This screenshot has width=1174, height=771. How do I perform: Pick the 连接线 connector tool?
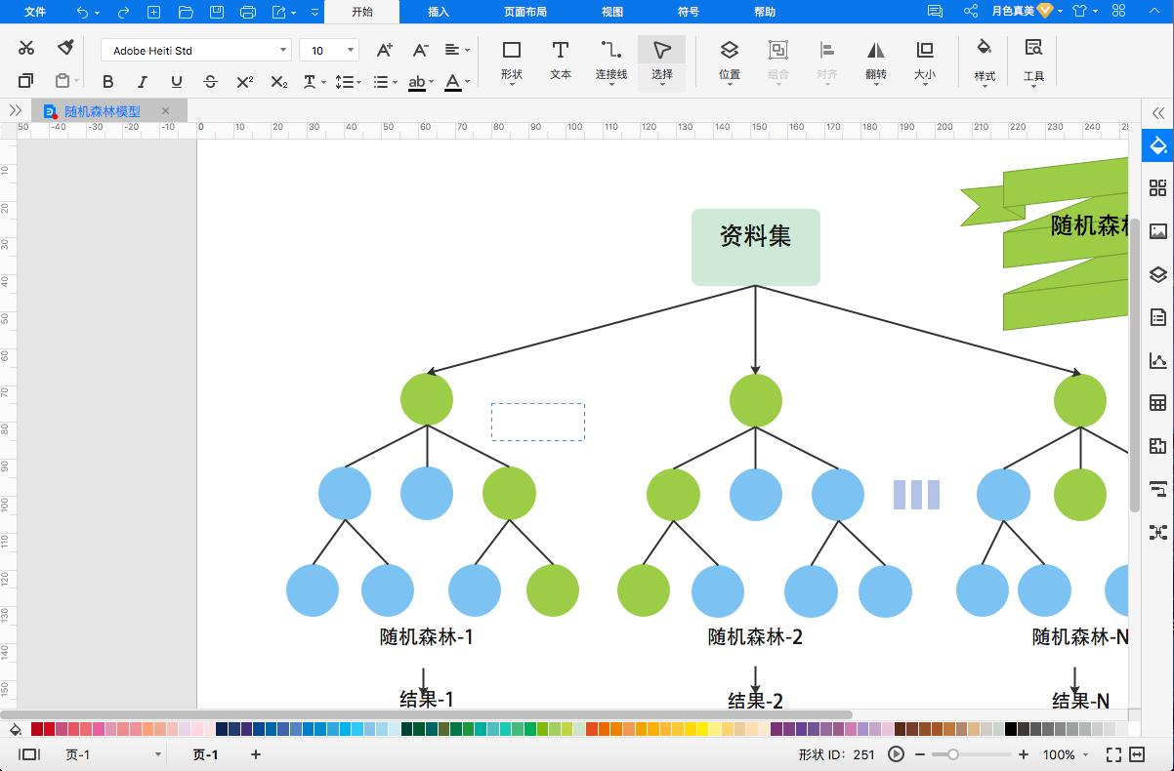610,61
